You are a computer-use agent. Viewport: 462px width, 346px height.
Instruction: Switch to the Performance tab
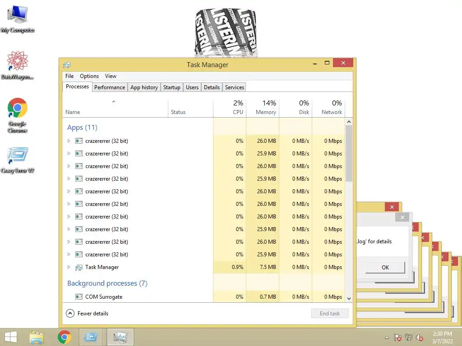click(110, 87)
